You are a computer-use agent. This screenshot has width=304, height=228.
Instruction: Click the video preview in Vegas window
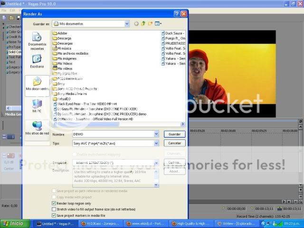click(x=232, y=74)
